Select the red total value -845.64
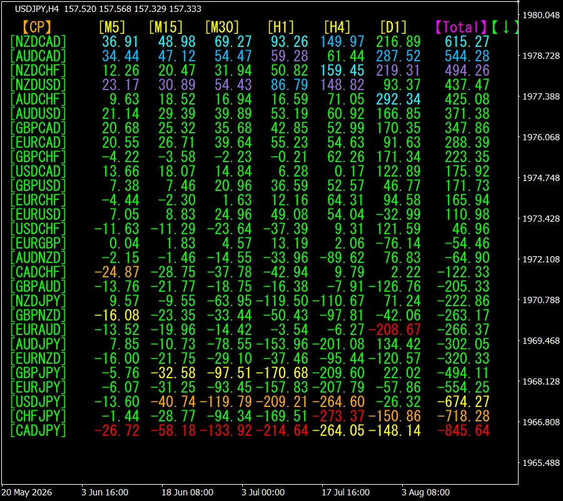The width and height of the screenshot is (563, 501). pos(464,430)
